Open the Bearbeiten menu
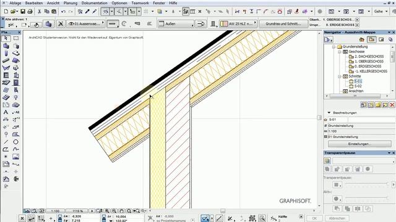The height and width of the screenshot is (222, 396). [34, 3]
